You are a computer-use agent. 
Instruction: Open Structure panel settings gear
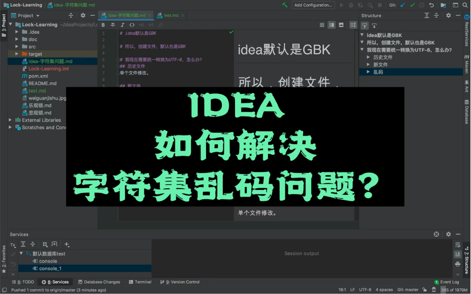(x=448, y=15)
